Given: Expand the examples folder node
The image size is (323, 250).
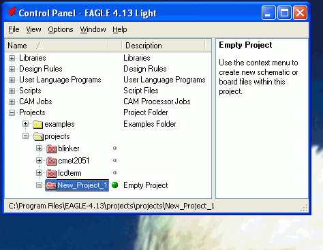Looking at the screenshot, I should click(x=25, y=124).
